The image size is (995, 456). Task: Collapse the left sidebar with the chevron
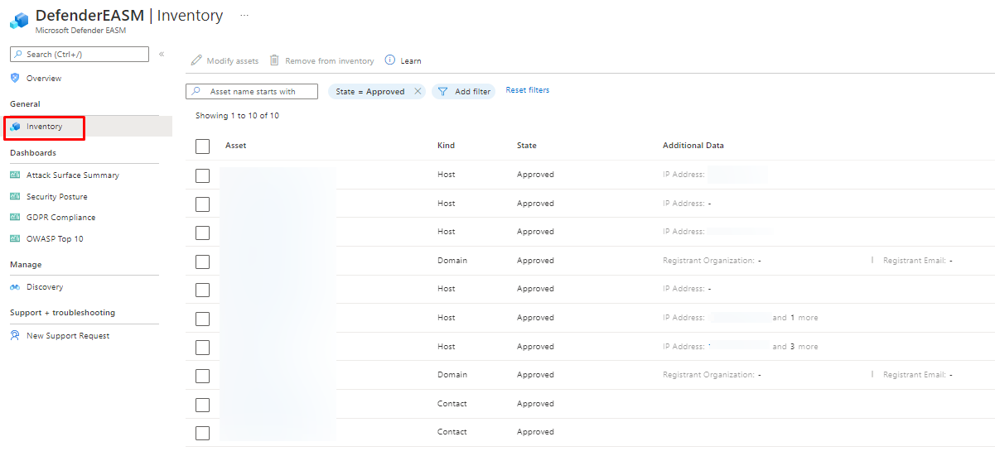(x=162, y=55)
